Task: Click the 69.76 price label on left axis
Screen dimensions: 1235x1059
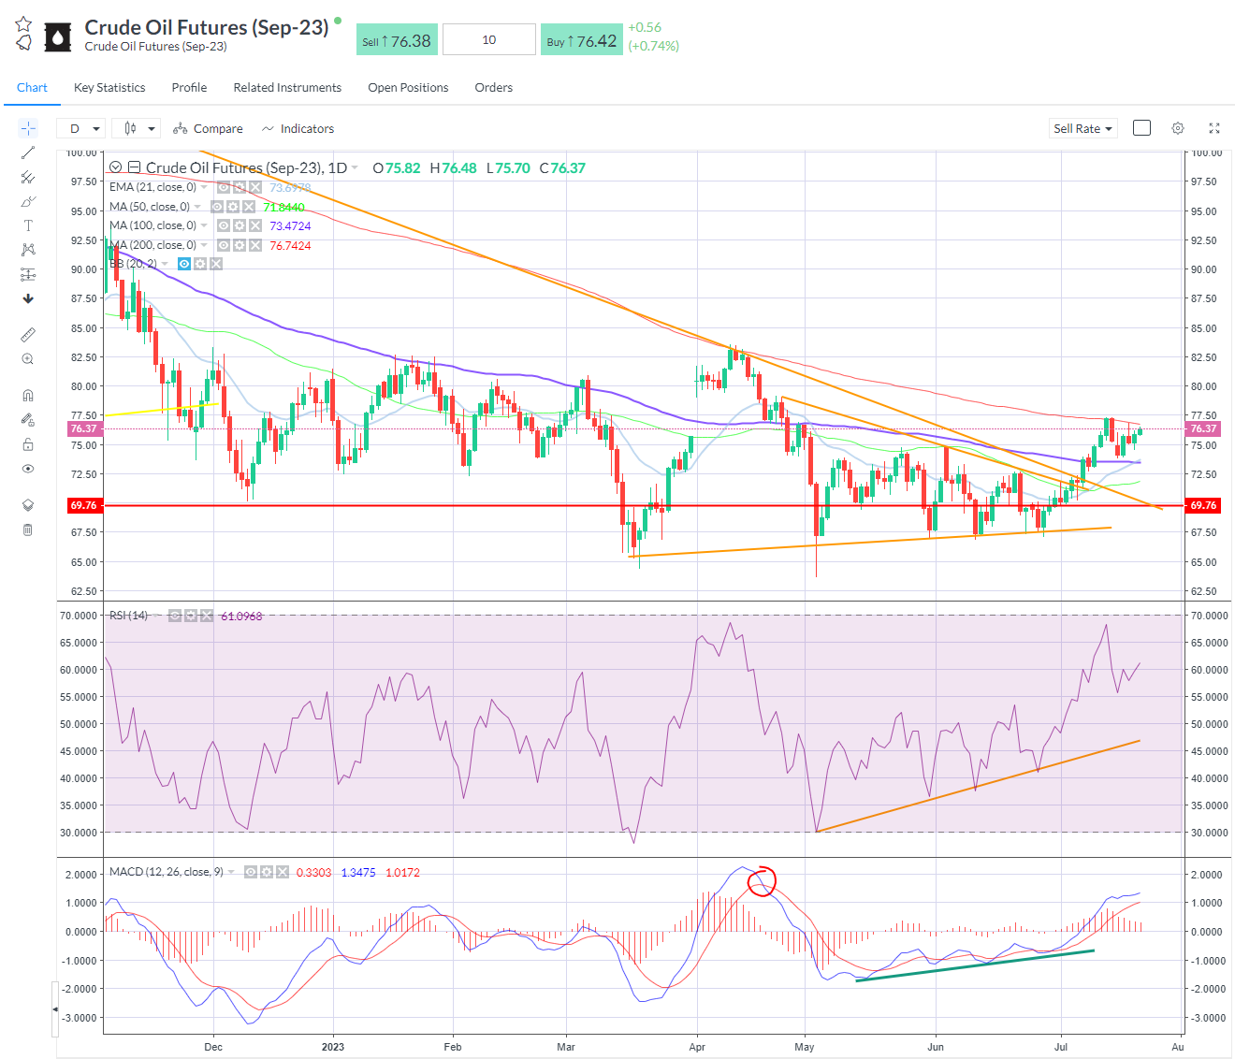Action: coord(83,505)
